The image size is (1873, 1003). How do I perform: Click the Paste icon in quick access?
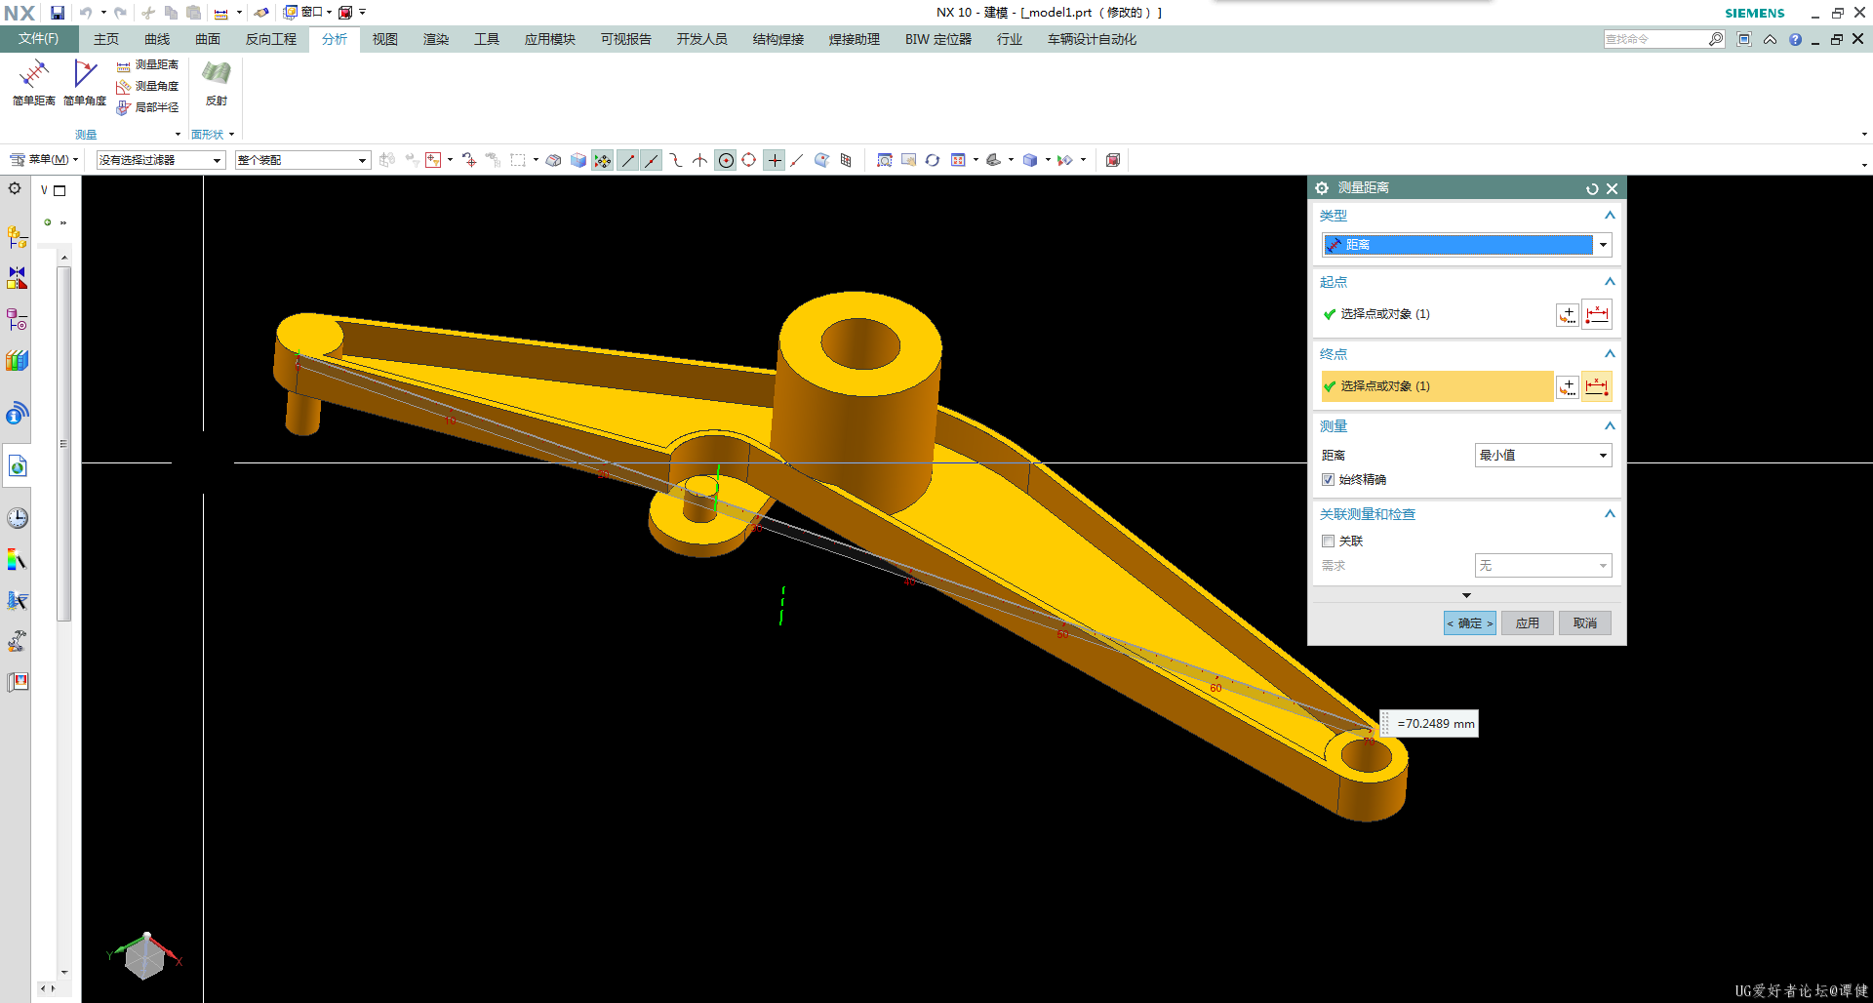click(194, 13)
